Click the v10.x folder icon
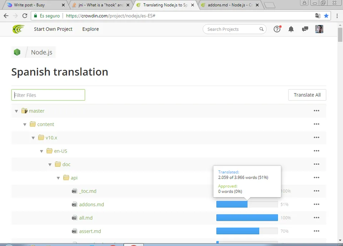Viewport: 343px width, 246px height. click(41, 138)
